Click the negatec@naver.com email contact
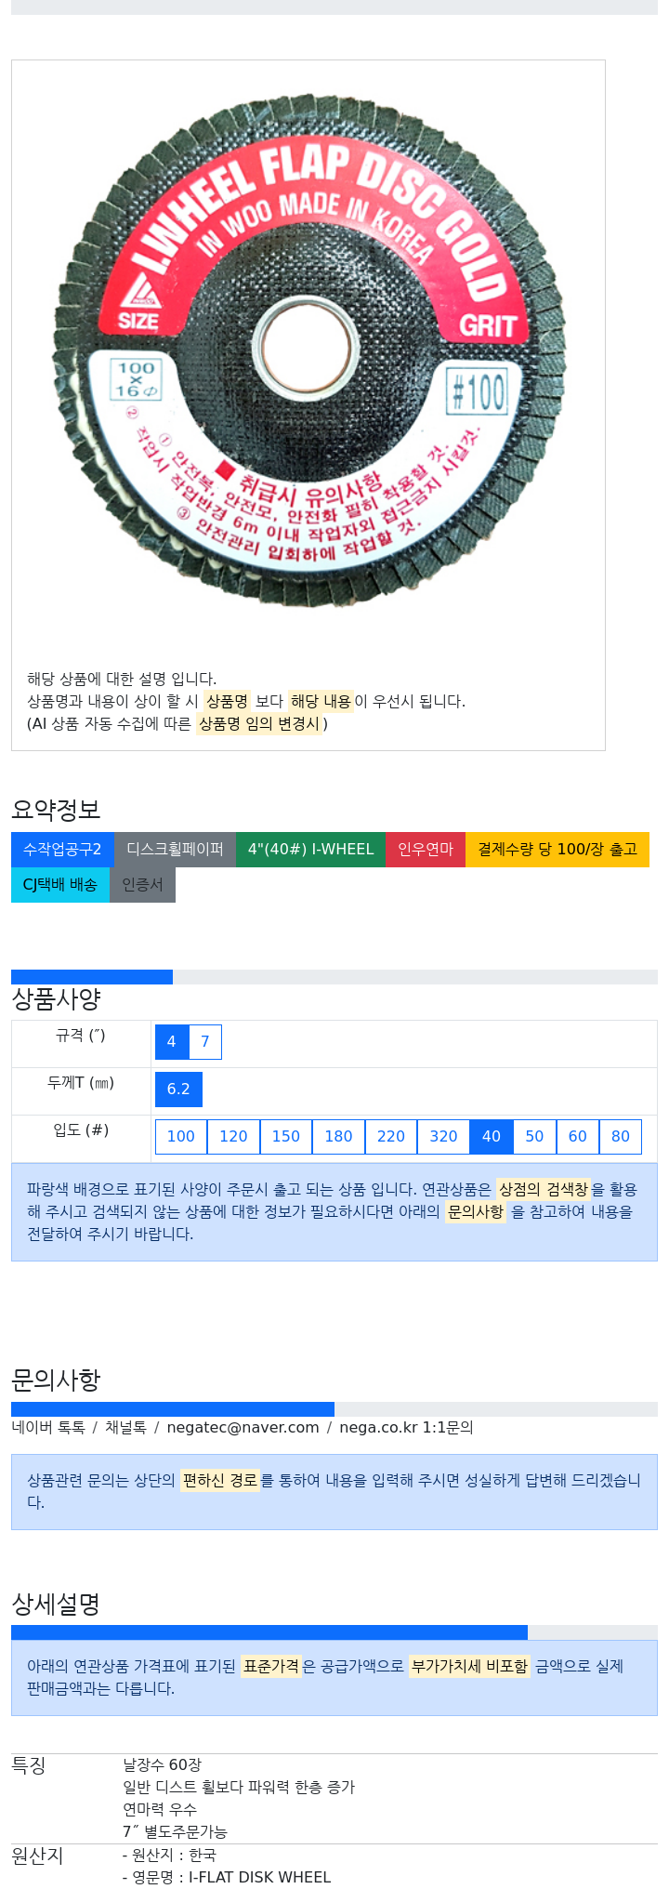Screen dimensions: 669x1889 (243, 1428)
